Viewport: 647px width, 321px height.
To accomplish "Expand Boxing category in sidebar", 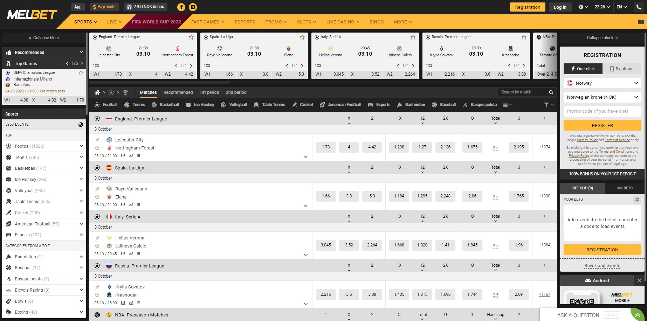I will coord(81,312).
